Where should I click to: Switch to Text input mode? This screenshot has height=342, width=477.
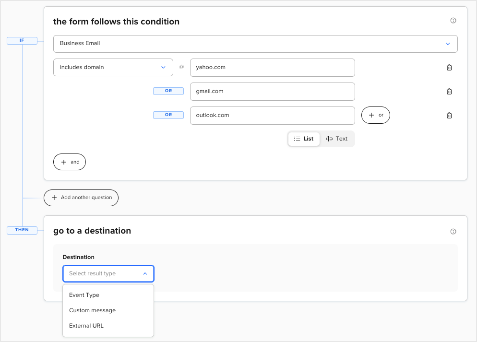click(x=337, y=139)
